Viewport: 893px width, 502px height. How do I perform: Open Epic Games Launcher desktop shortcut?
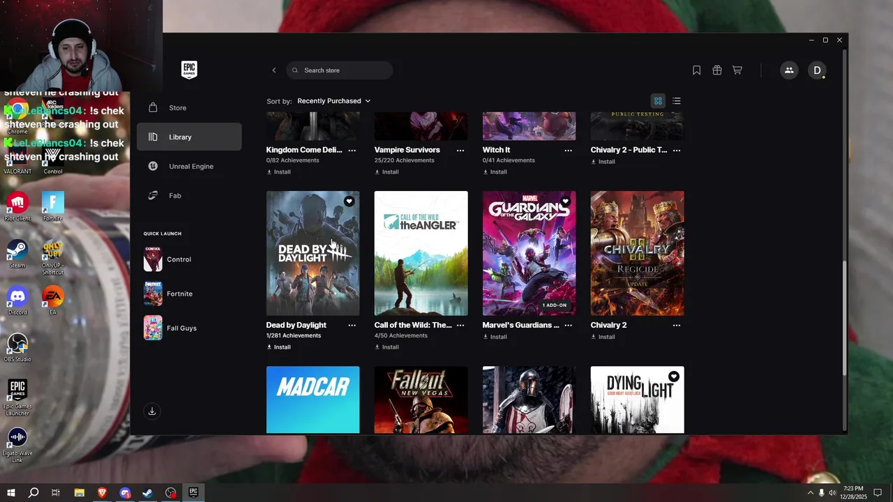click(x=17, y=397)
